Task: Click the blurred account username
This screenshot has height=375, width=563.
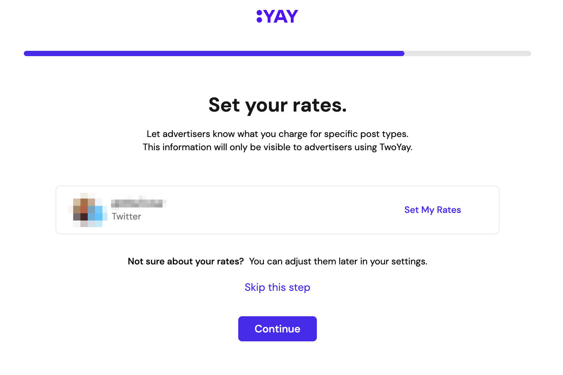Action: (x=138, y=203)
